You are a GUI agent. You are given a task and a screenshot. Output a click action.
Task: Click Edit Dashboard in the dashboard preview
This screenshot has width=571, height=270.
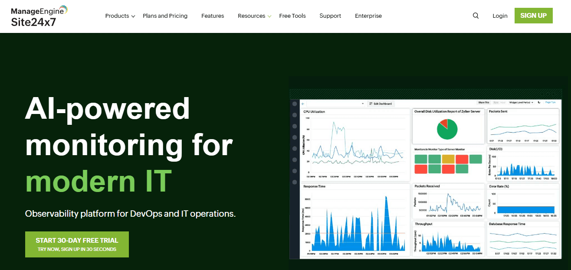(x=381, y=104)
